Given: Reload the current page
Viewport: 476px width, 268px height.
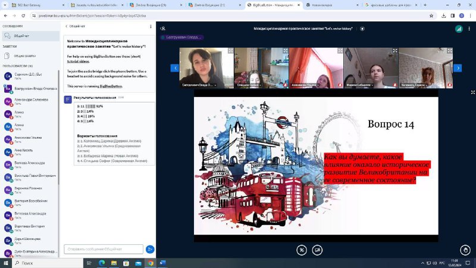Looking at the screenshot, I should tap(23, 15).
